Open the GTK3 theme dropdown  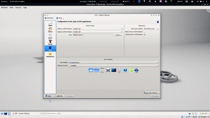pos(98,32)
